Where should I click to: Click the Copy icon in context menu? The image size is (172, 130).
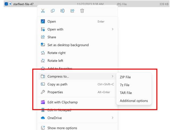pos(53,11)
